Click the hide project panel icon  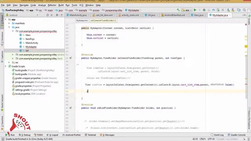62,15
